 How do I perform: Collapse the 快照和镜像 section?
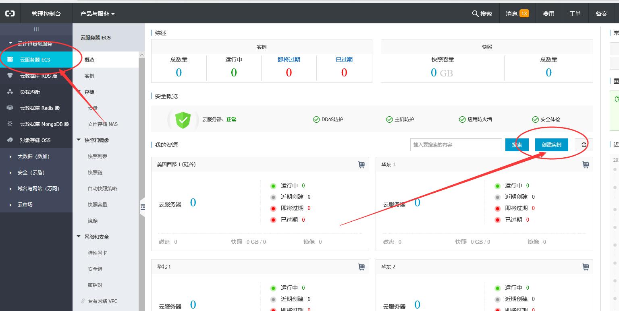[79, 140]
